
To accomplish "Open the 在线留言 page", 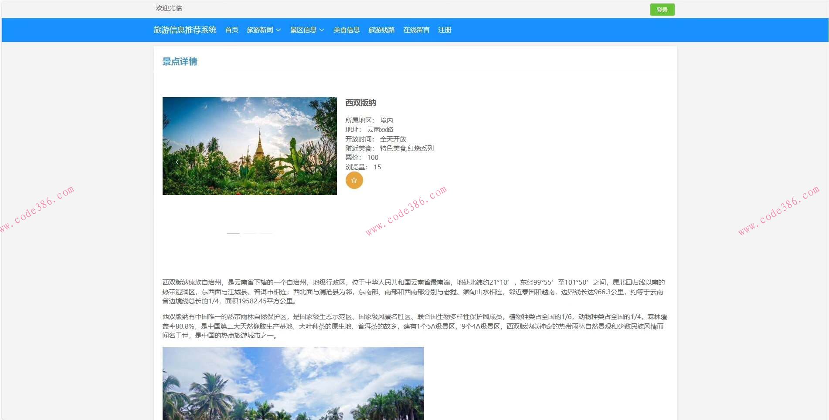I will pos(416,30).
